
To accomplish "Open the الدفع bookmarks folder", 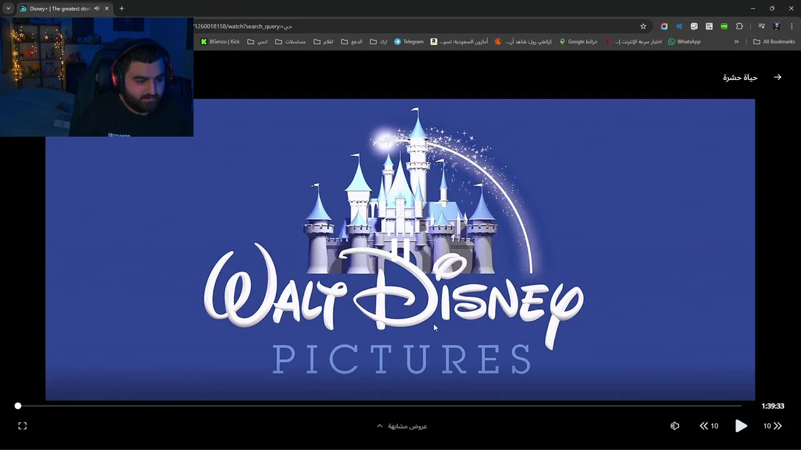I will coord(352,42).
